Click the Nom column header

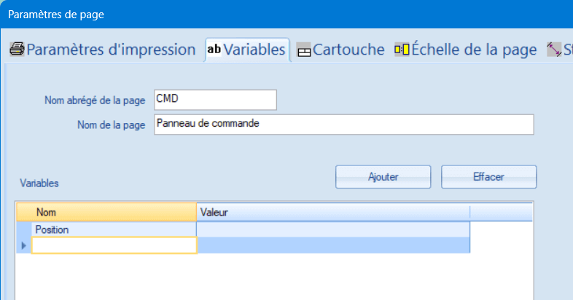pyautogui.click(x=114, y=212)
